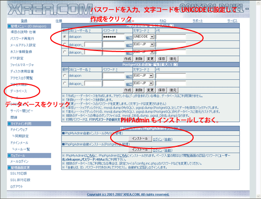Select the first PostgreSQL dekapon radio button
Screen dimensions: 261x199
point(65,76)
